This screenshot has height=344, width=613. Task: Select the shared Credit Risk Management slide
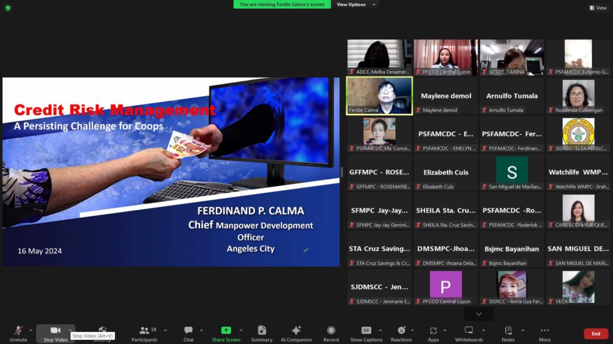click(171, 171)
